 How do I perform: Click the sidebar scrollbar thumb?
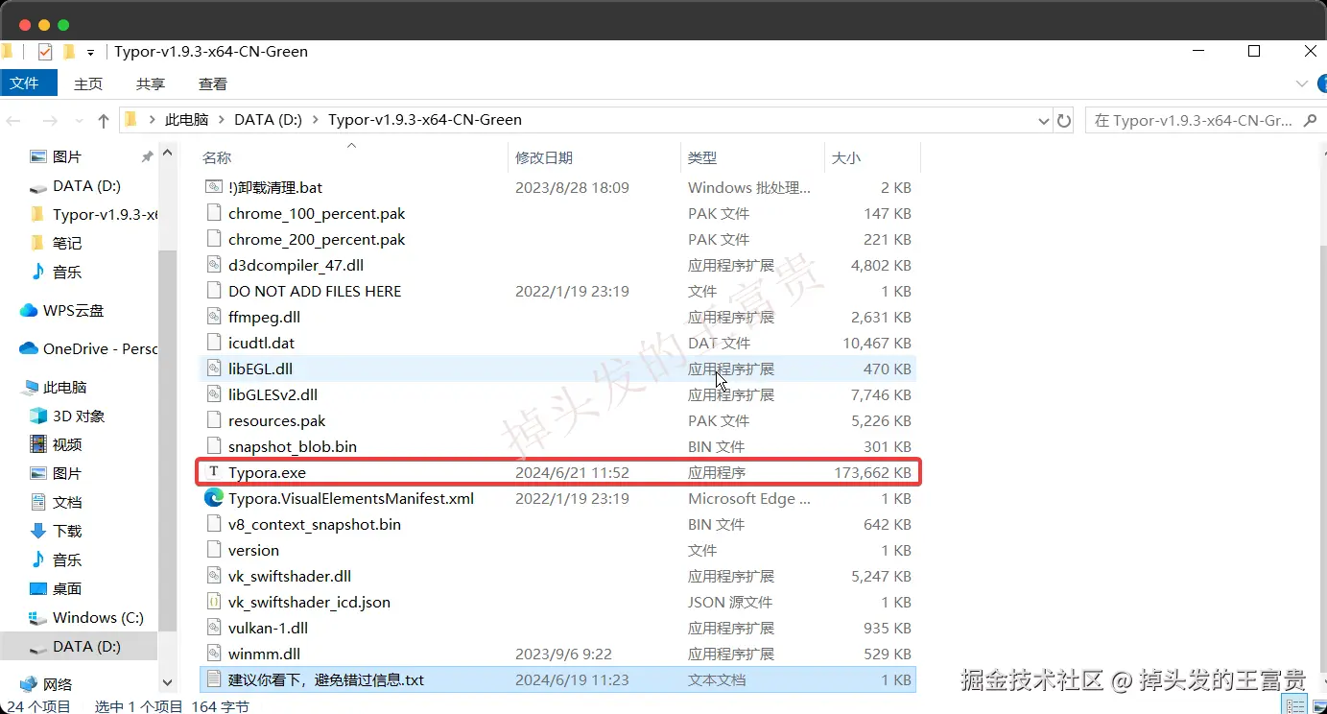coord(168,441)
